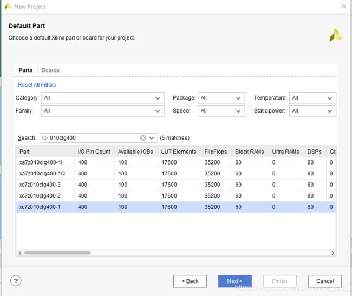The height and width of the screenshot is (296, 352).
Task: Switch to the Boards tab
Action: click(x=50, y=70)
